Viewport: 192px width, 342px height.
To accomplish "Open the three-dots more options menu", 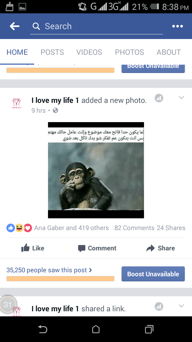I will (178, 26).
